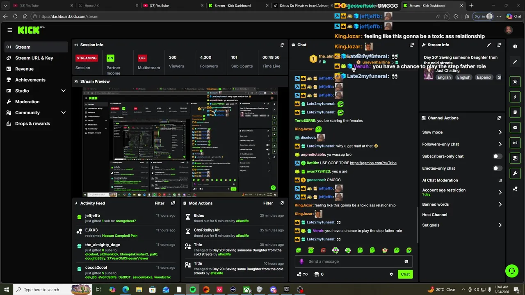Click the Windows Start button

[6, 290]
